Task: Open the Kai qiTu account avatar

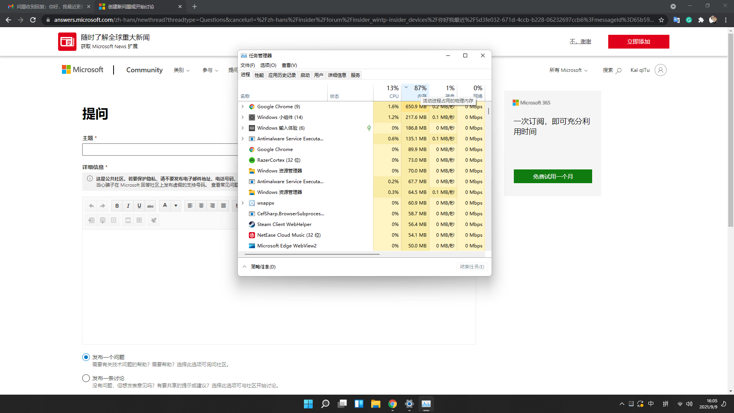Action: [x=661, y=70]
